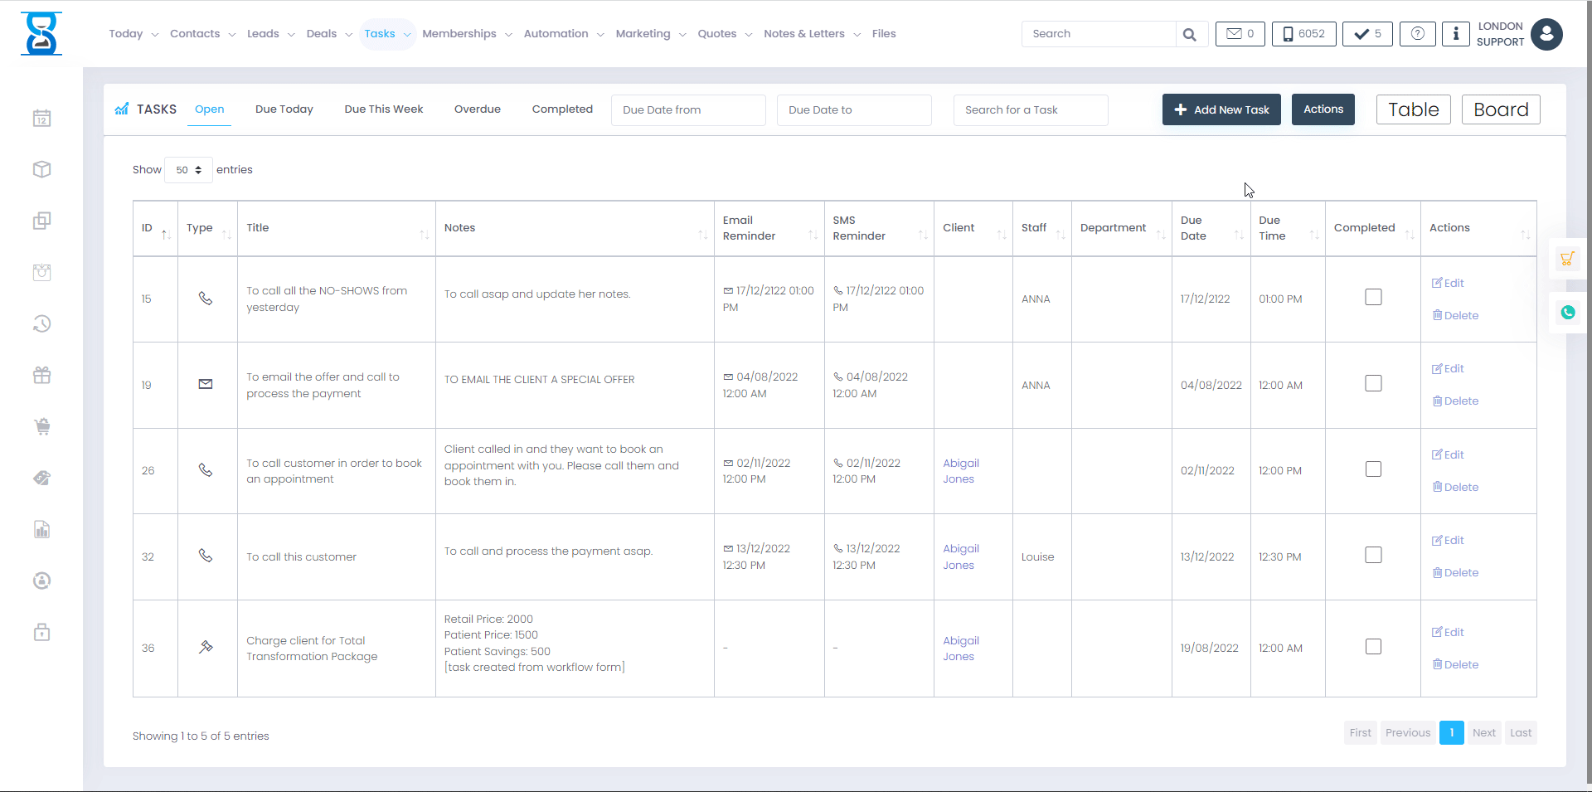Expand the Contacts menu dropdown
The height and width of the screenshot is (792, 1592).
click(202, 34)
